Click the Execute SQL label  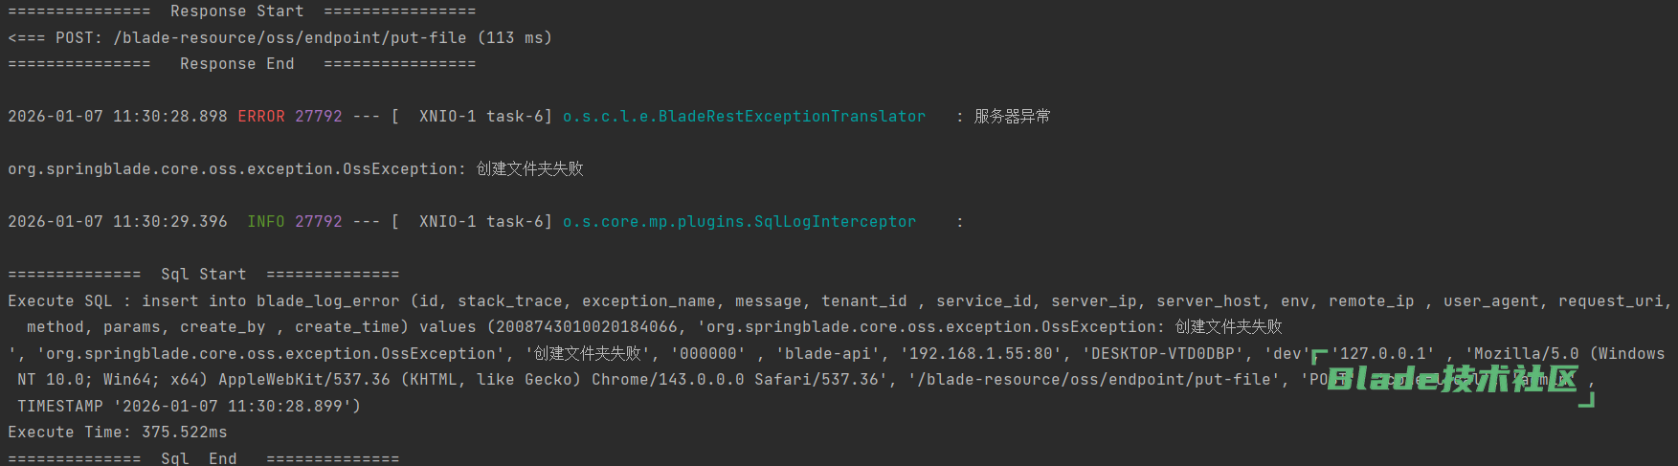(60, 301)
